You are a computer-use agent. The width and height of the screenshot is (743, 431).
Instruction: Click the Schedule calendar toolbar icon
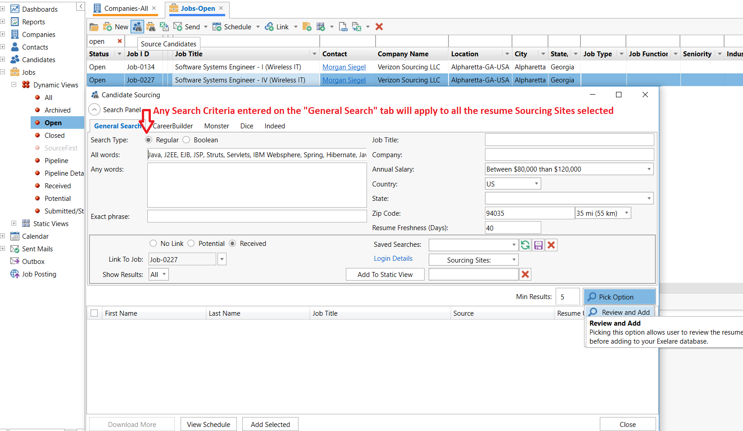point(217,27)
